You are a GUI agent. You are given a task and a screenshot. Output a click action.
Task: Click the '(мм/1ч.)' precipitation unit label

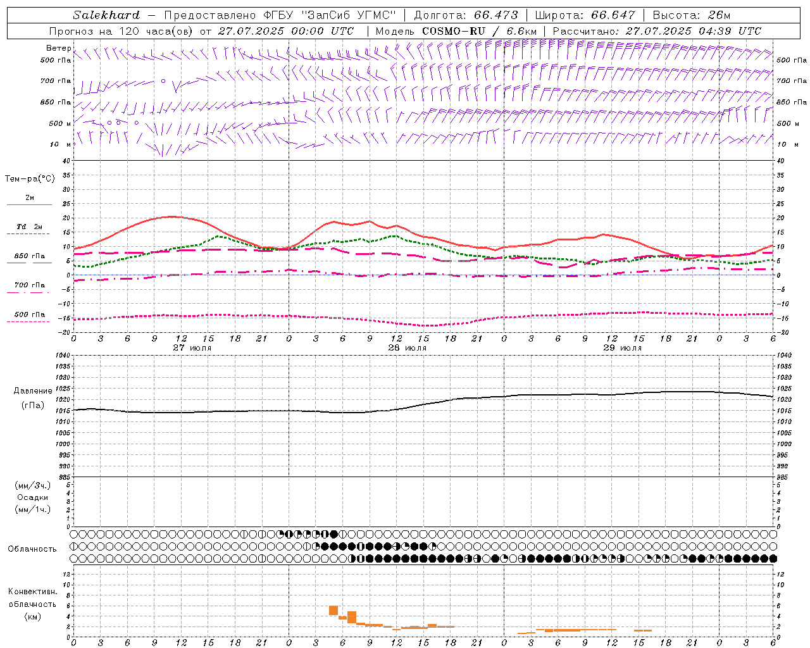coord(33,509)
